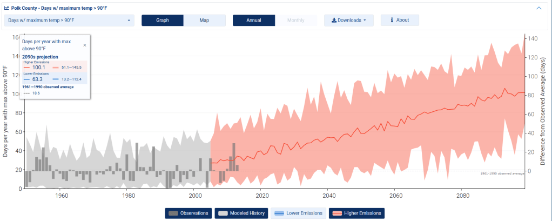Switch to the Map view
552x221 pixels.
(x=204, y=21)
